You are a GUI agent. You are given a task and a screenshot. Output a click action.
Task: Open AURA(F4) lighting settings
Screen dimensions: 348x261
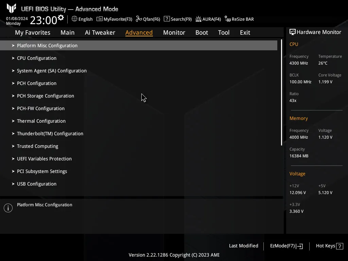[x=208, y=19]
